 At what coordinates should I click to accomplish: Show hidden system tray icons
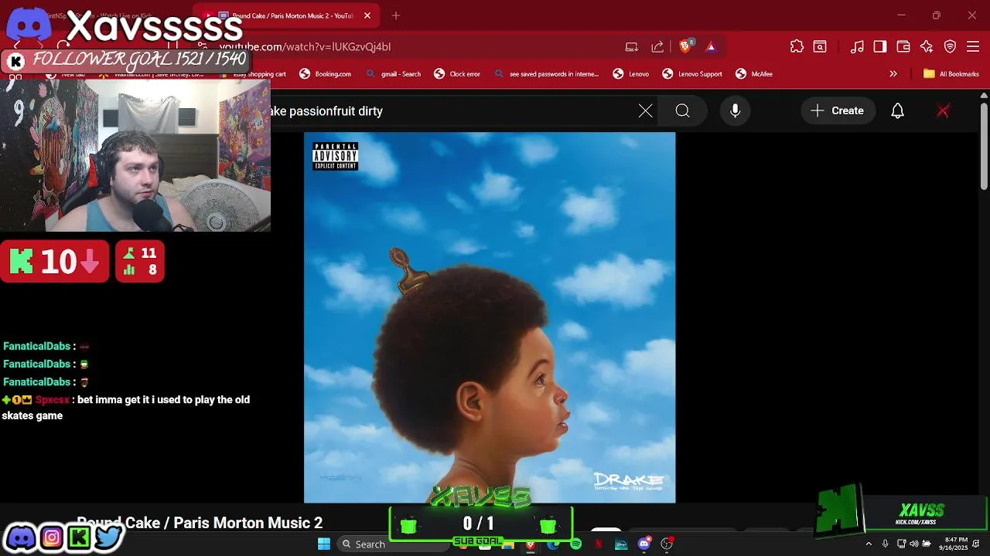[869, 544]
